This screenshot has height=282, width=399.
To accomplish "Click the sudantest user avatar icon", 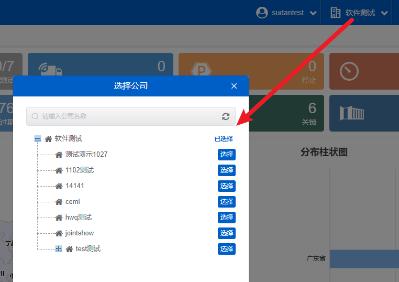I will [262, 13].
